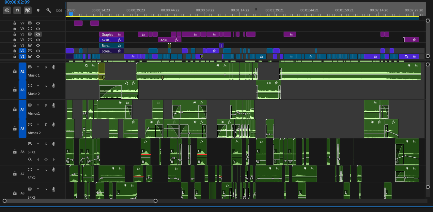
Task: Enable voice-over record on Music 1
Action: click(54, 67)
